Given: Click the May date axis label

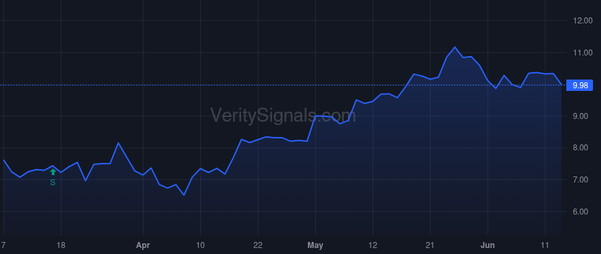Looking at the screenshot, I should click(315, 245).
